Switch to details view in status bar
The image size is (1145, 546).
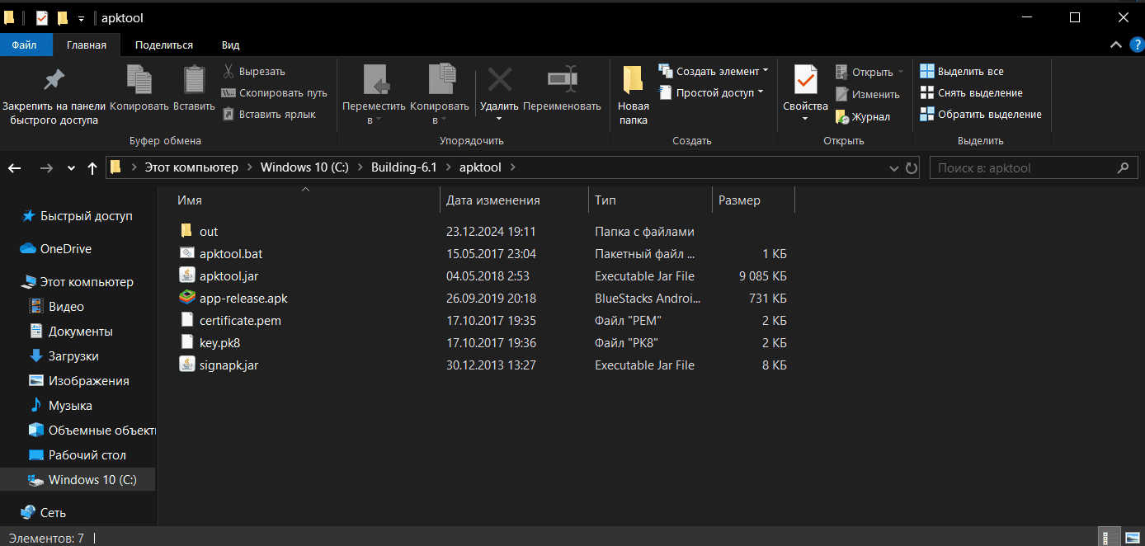[x=1110, y=538]
